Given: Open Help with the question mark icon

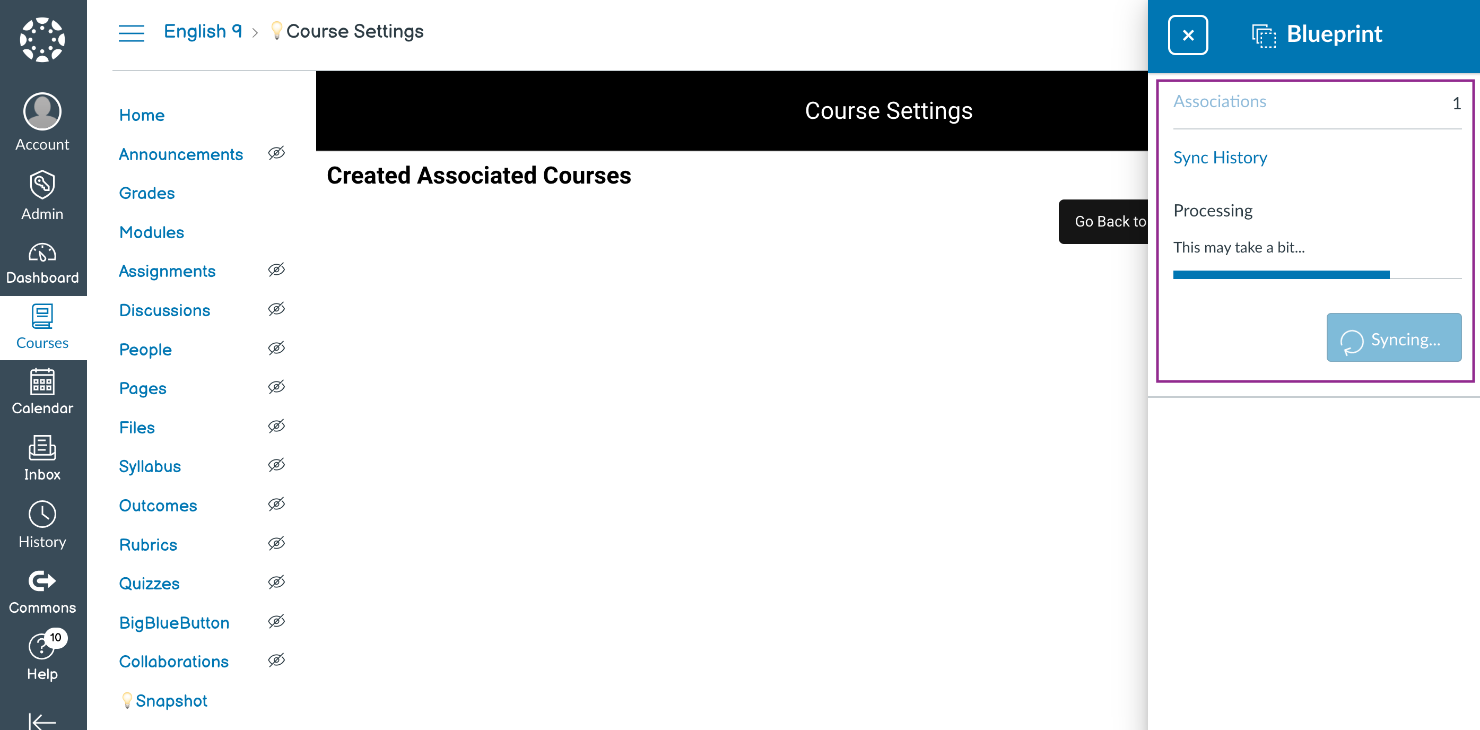Looking at the screenshot, I should [42, 647].
